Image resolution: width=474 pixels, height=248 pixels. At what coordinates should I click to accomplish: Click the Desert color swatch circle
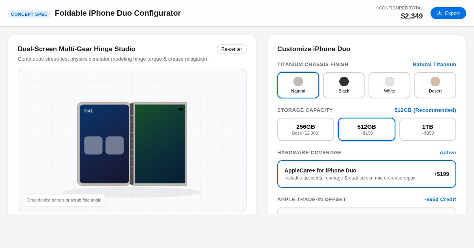pyautogui.click(x=435, y=81)
